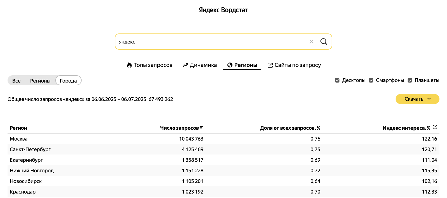Viewport: 447px width, 198px height.
Task: Select the Все filter segment
Action: click(16, 81)
